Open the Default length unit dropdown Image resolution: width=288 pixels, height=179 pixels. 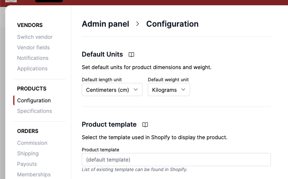coord(112,90)
